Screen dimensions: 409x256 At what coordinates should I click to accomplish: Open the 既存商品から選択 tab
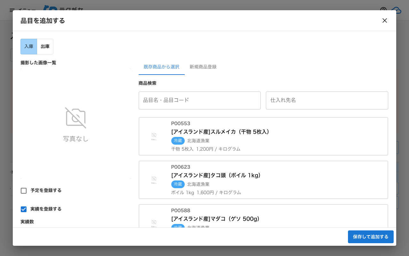pos(162,67)
